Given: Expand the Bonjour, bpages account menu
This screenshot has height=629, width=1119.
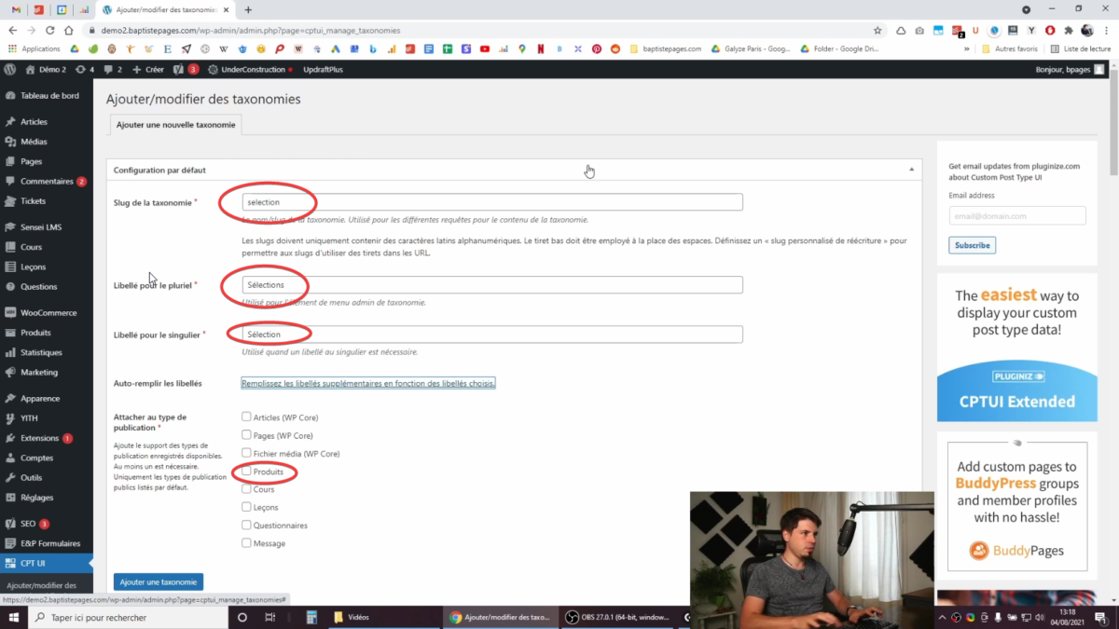Looking at the screenshot, I should point(1069,69).
